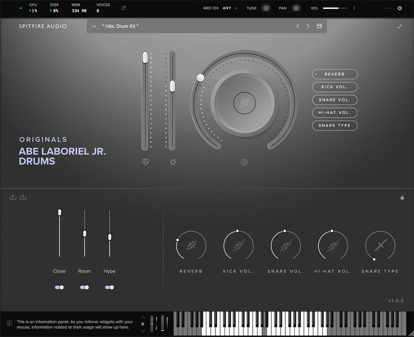Screen dimensions: 414x337
Task: Click the Hits: Drum Kit preset name
Action: 120,26
